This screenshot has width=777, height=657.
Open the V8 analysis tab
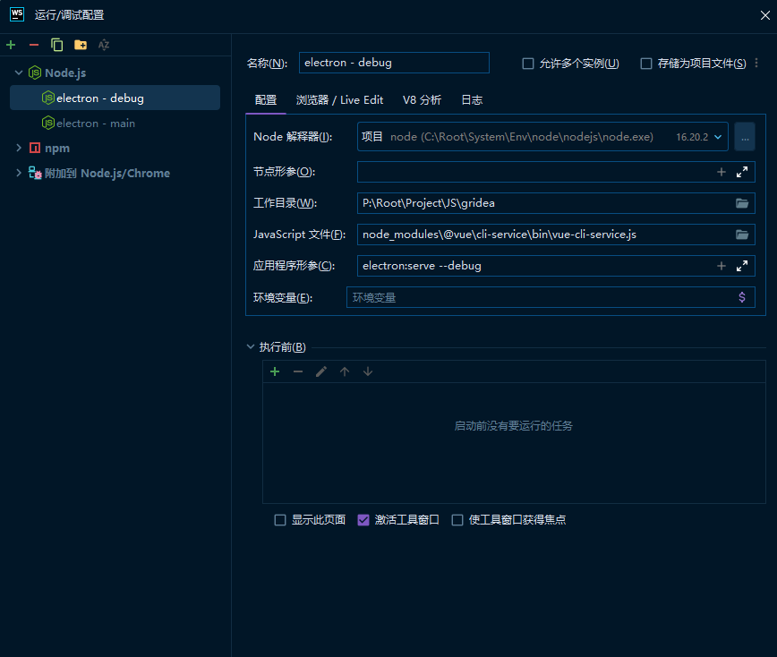click(x=422, y=100)
